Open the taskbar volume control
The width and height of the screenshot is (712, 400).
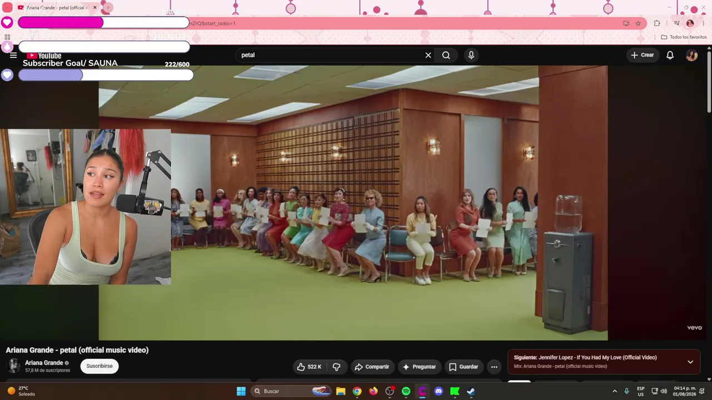click(664, 391)
